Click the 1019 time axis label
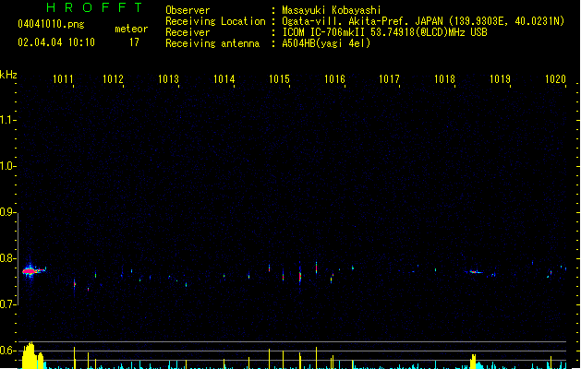Viewport: 581px width, 369px height. click(x=501, y=79)
